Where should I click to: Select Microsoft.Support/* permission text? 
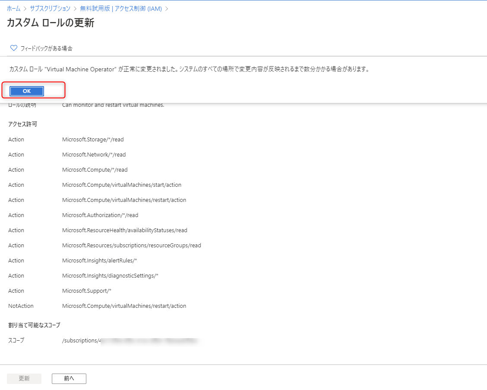pos(87,291)
